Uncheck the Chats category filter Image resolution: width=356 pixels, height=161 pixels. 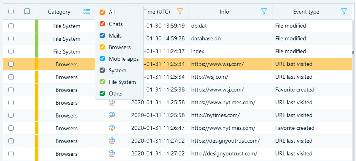pos(102,24)
